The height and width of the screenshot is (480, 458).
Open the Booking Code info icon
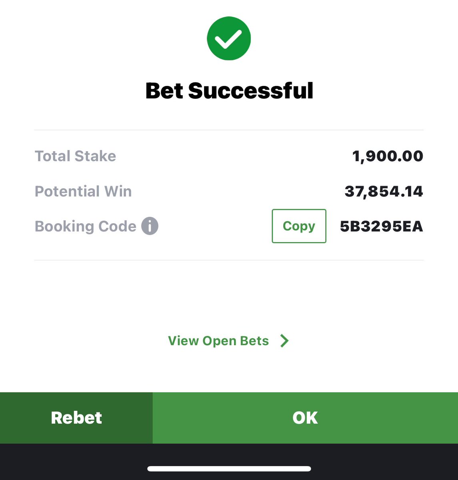[x=150, y=226]
